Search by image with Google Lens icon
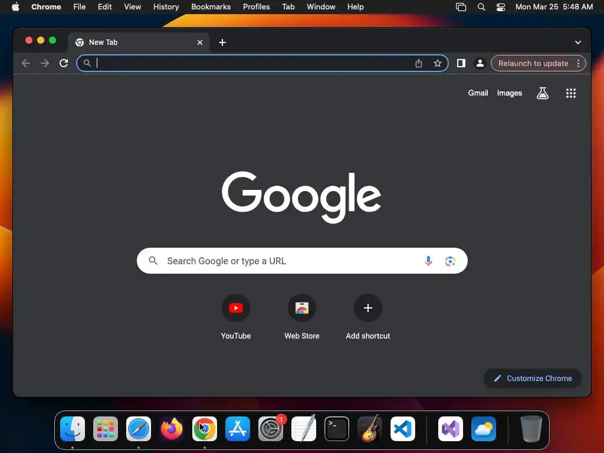 tap(450, 261)
